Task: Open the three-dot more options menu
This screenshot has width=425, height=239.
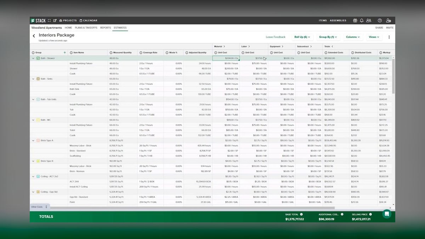Action: [389, 37]
